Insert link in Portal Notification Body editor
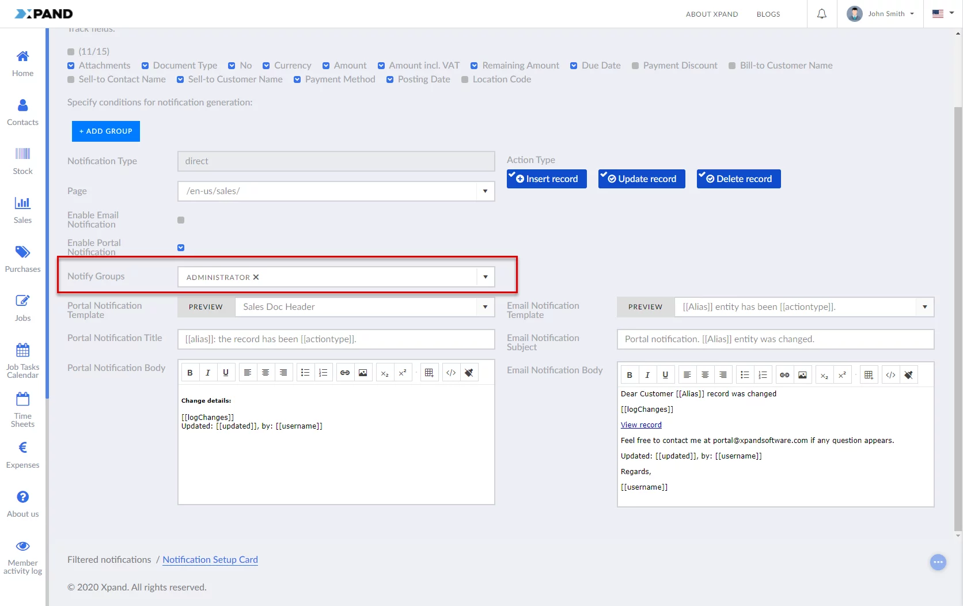963x606 pixels. point(345,373)
